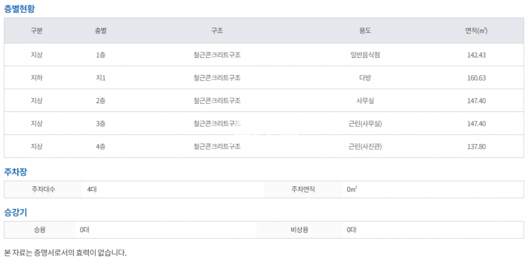This screenshot has width=529, height=260.
Task: Click the 160.63 area value
Action: (x=476, y=78)
